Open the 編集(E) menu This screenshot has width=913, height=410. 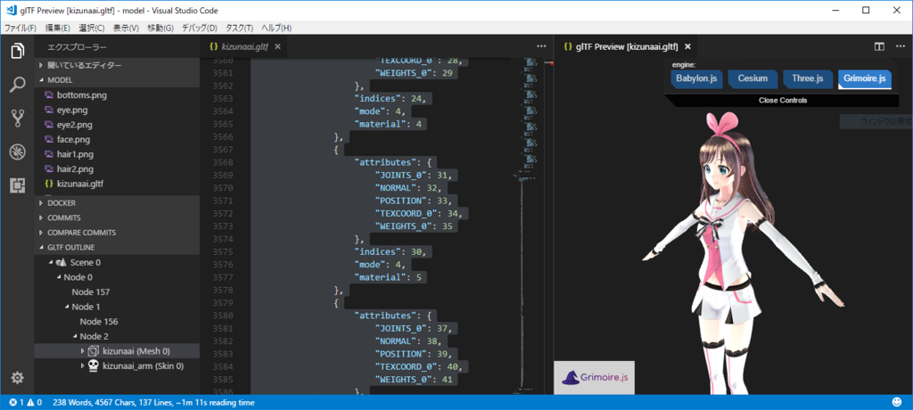[x=58, y=28]
